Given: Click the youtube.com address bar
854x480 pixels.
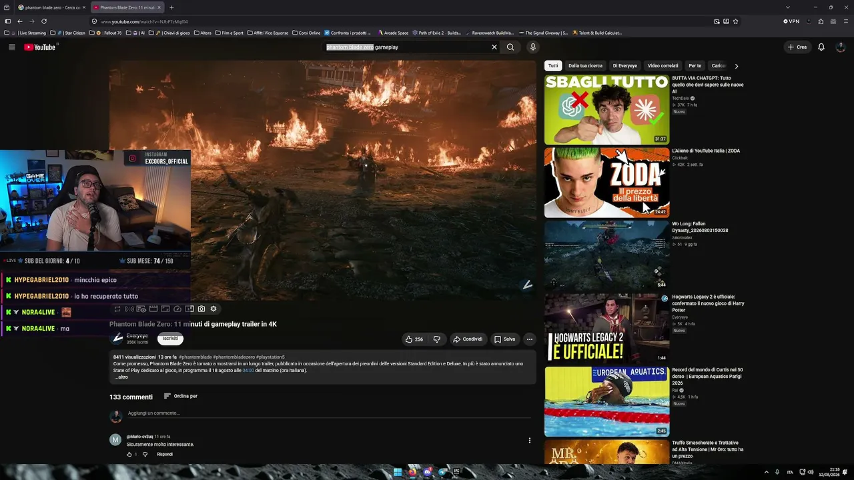Looking at the screenshot, I should pyautogui.click(x=400, y=21).
